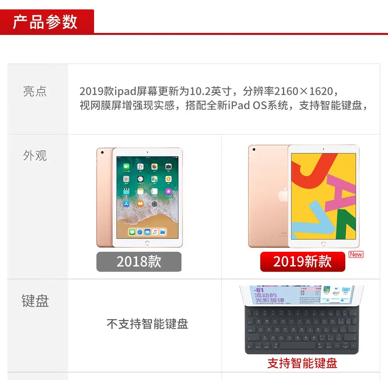Tap the orange Books icon
Image resolution: width=388 pixels, height=380 pixels.
(x=140, y=204)
